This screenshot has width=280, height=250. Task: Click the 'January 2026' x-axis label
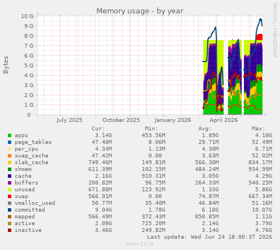(173, 120)
